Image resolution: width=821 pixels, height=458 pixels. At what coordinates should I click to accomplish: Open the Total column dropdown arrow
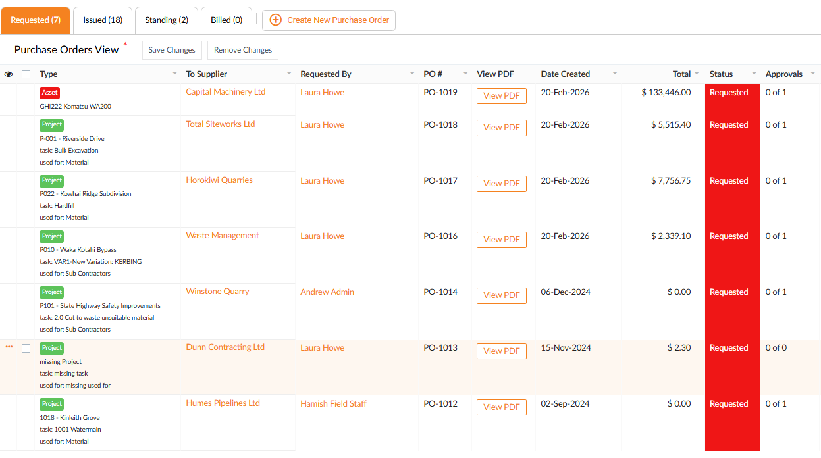tap(697, 74)
